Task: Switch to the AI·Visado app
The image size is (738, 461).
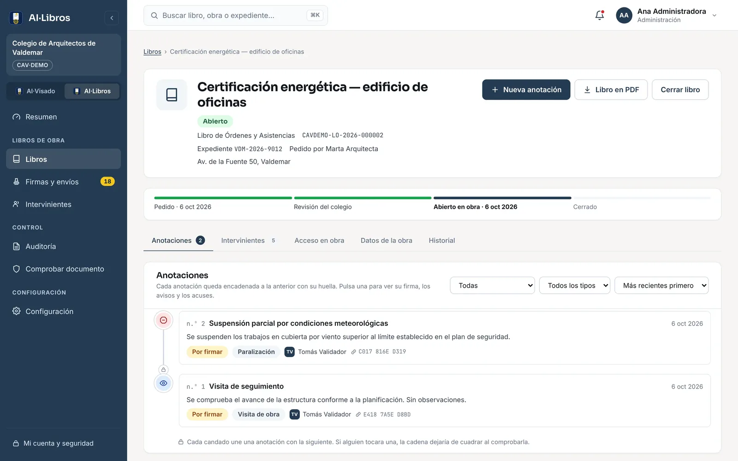Action: [36, 91]
